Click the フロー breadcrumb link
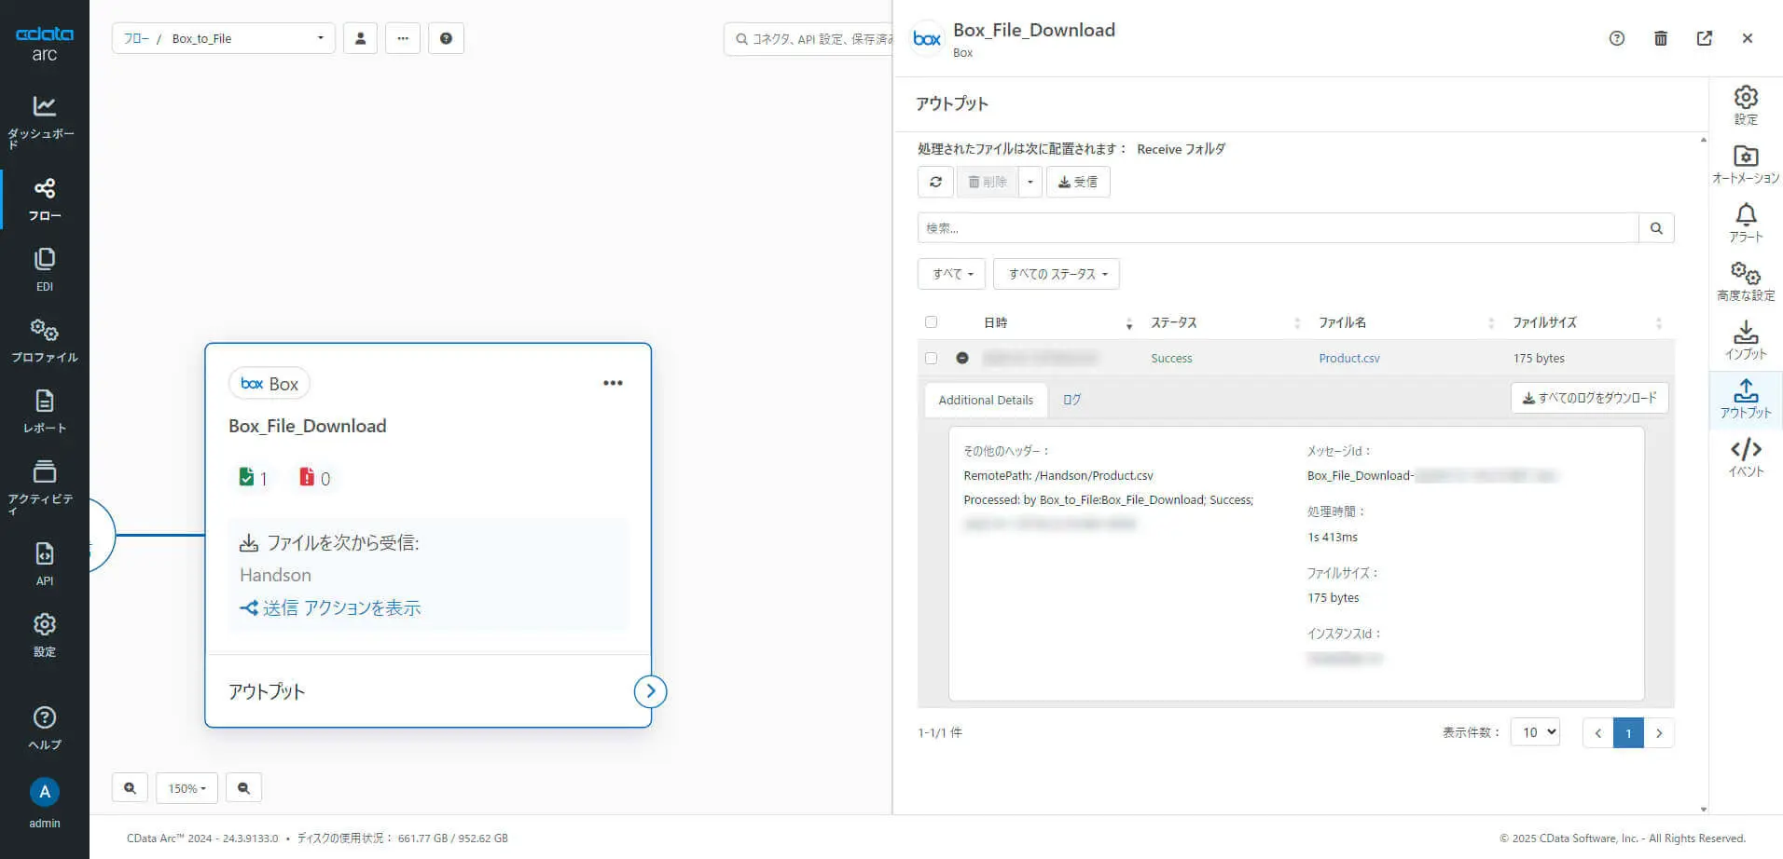This screenshot has width=1783, height=859. [x=136, y=38]
